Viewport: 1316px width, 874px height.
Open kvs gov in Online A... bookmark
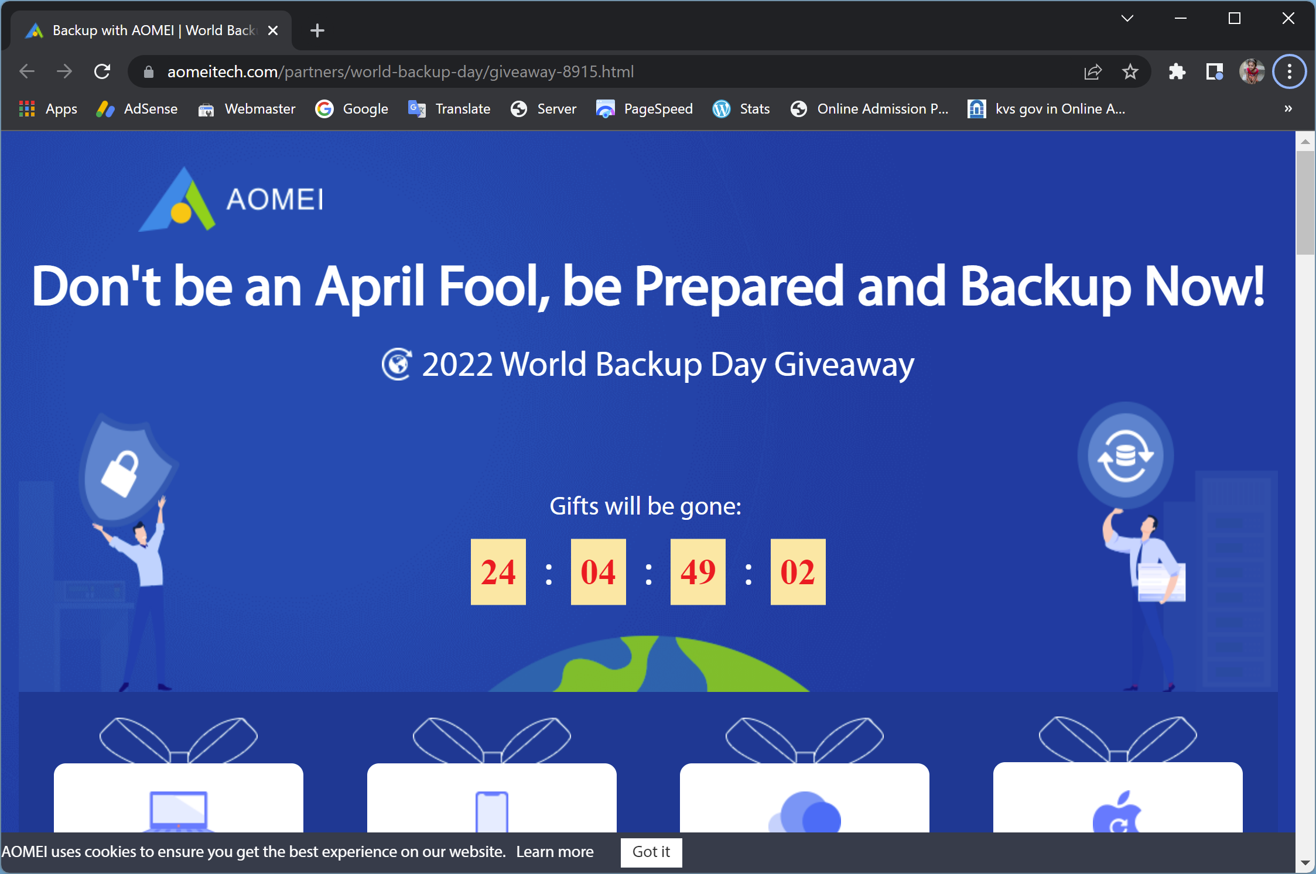[x=1047, y=109]
